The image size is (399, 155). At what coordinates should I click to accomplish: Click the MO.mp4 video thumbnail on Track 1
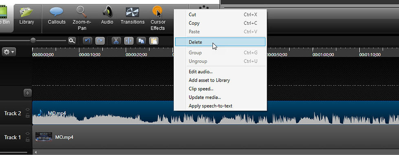(x=44, y=137)
